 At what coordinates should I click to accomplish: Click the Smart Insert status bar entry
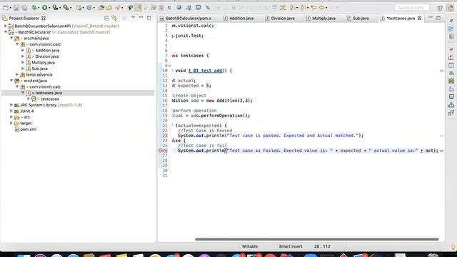pyautogui.click(x=291, y=246)
